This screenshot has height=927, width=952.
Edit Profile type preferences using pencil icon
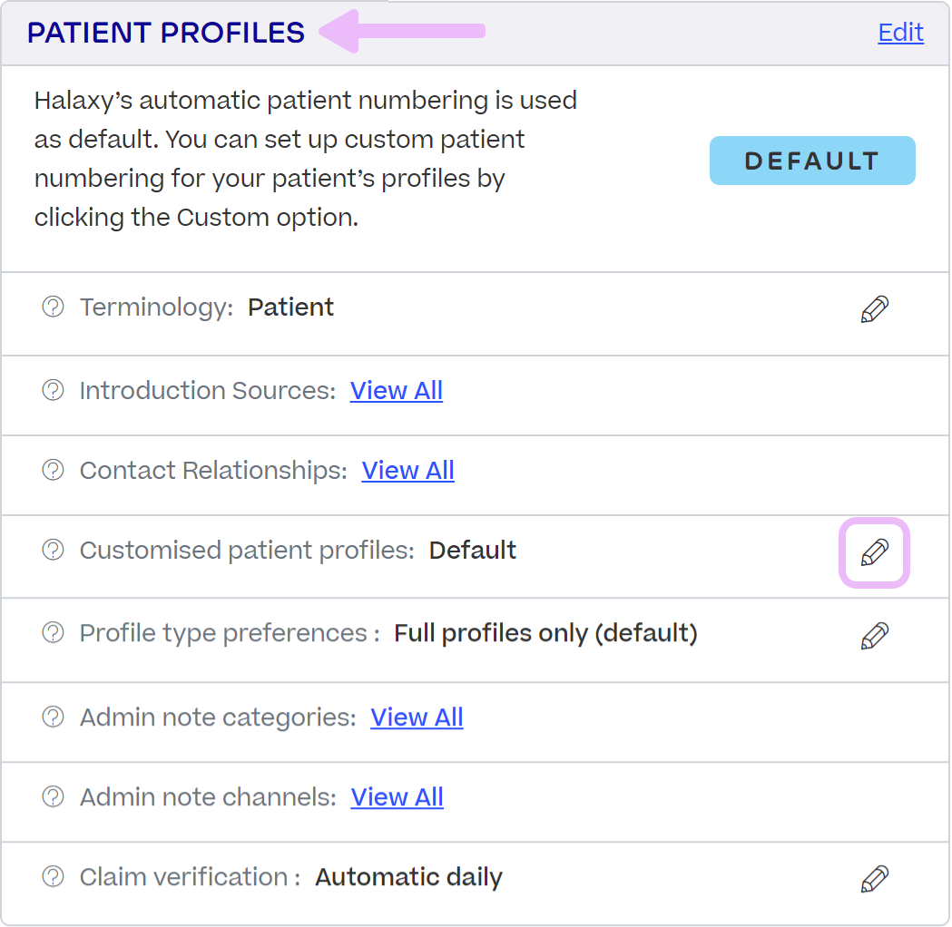[x=874, y=635]
